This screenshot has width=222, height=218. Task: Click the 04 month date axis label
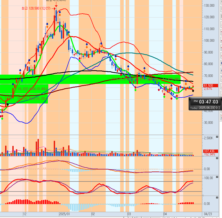(x=165, y=214)
